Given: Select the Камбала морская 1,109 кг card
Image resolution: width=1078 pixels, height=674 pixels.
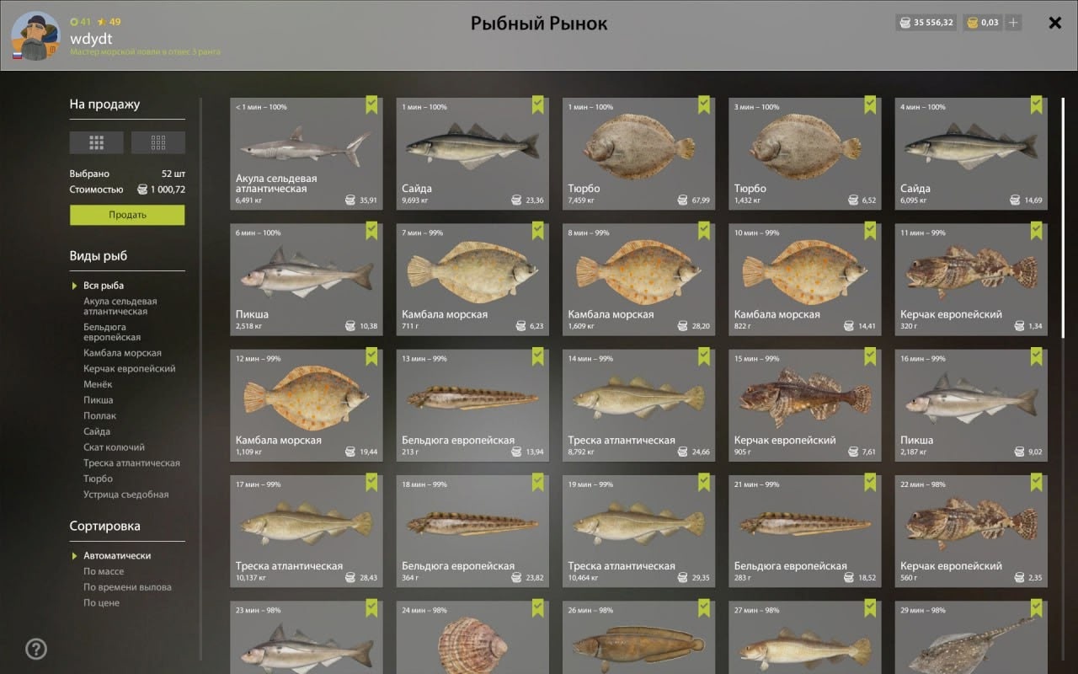Looking at the screenshot, I should 306,405.
